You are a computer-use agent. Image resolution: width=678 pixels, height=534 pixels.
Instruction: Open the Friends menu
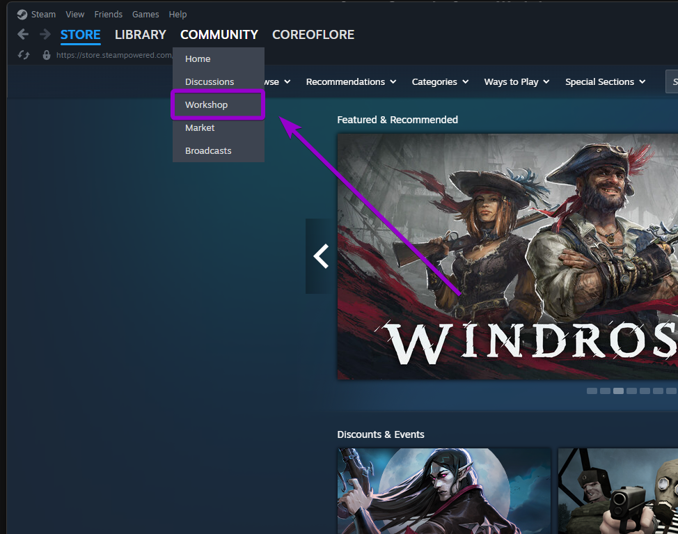point(108,14)
